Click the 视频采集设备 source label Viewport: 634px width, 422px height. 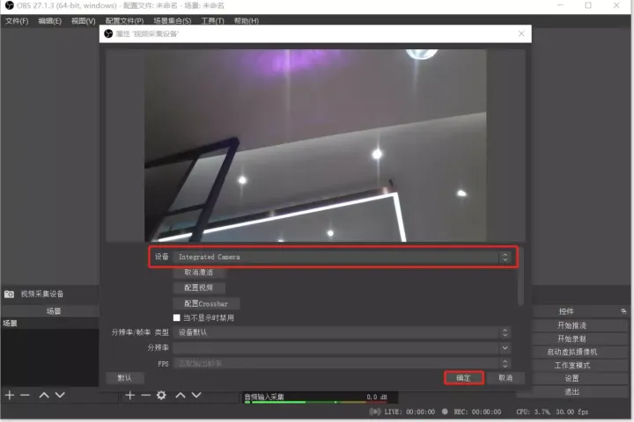tap(42, 294)
